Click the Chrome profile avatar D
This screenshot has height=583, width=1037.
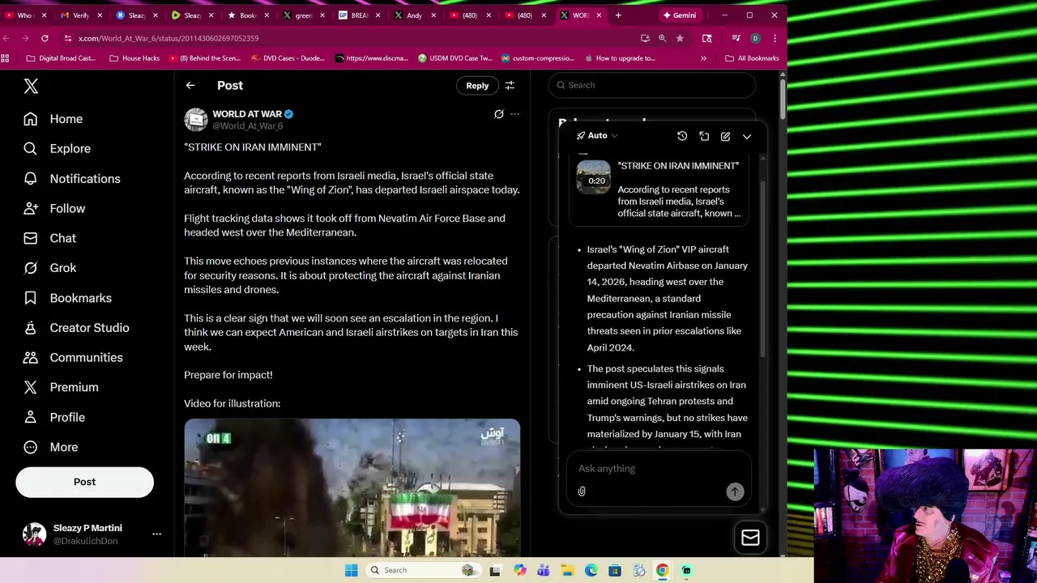pyautogui.click(x=755, y=38)
